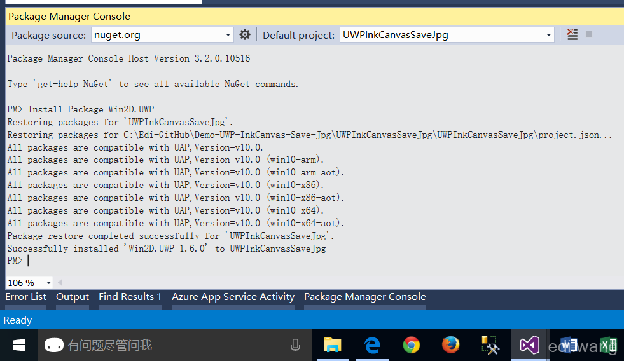Stop the running command

tap(589, 34)
